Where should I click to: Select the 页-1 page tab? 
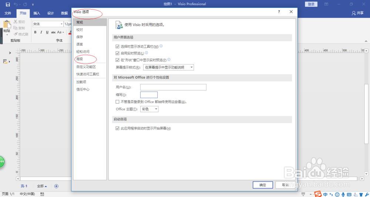[24, 186]
